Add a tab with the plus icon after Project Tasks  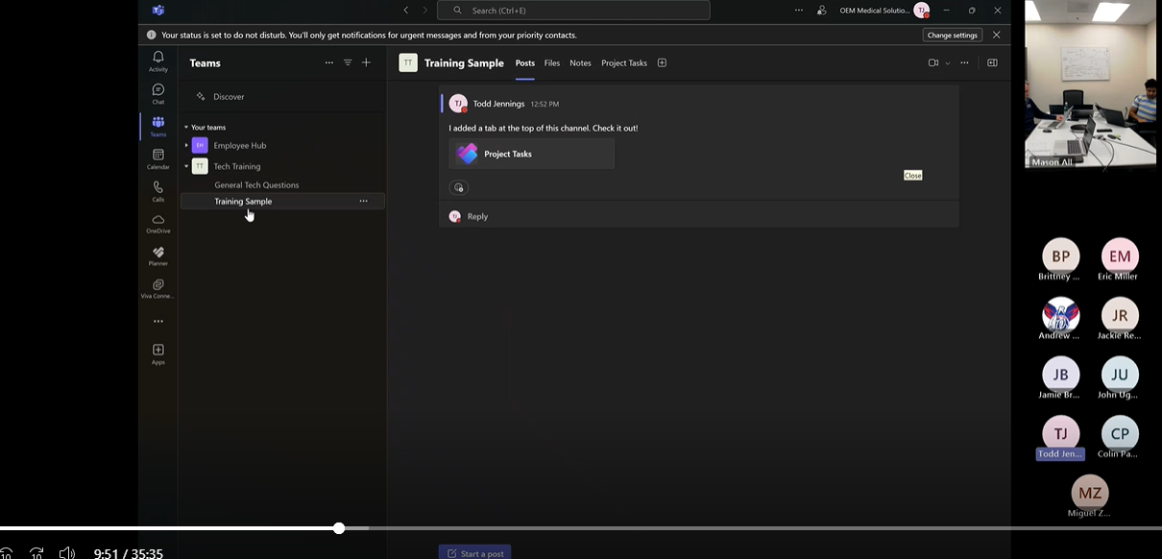click(662, 63)
